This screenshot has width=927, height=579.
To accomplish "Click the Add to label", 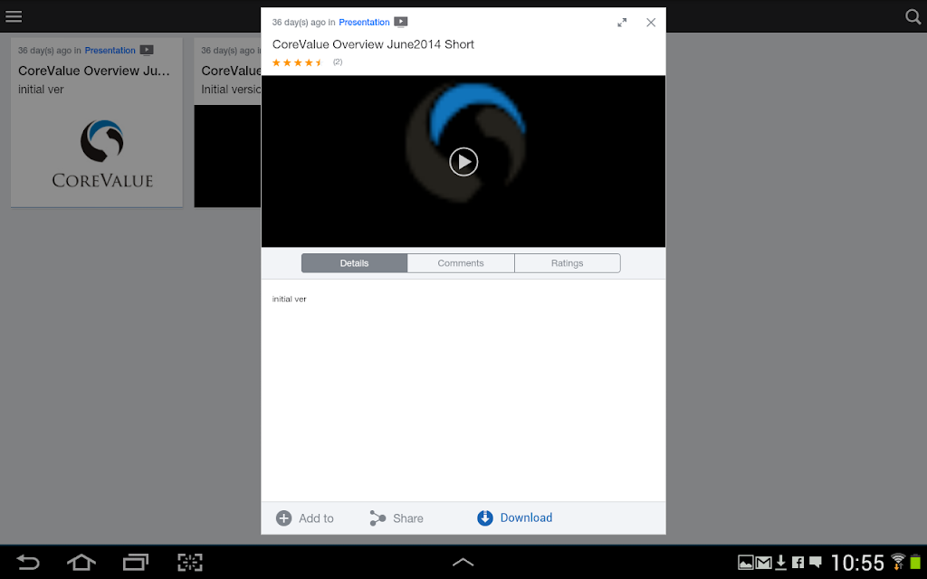I will pyautogui.click(x=316, y=518).
